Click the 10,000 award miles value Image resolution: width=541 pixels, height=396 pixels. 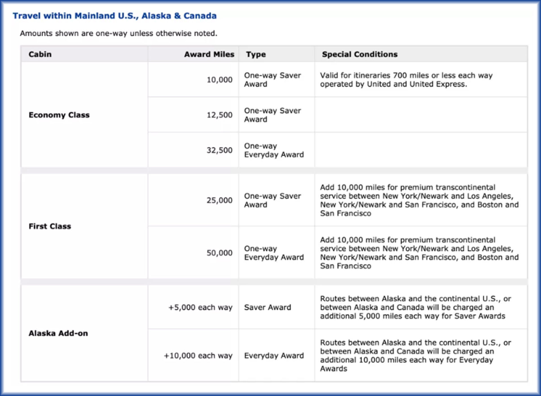pyautogui.click(x=219, y=79)
